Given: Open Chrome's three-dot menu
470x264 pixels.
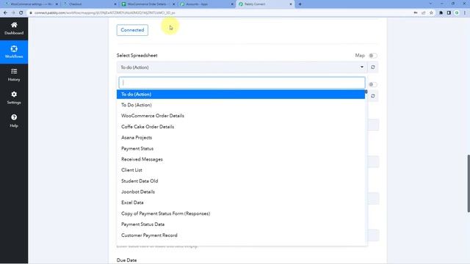Looking at the screenshot, I should click(465, 13).
